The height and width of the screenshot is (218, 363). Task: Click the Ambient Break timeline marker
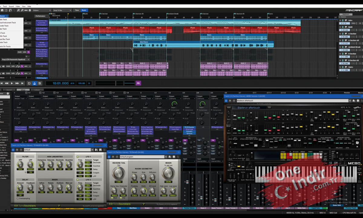click(x=172, y=14)
